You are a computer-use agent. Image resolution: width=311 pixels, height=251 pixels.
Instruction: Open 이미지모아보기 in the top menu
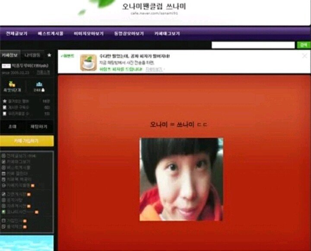pyautogui.click(x=89, y=33)
